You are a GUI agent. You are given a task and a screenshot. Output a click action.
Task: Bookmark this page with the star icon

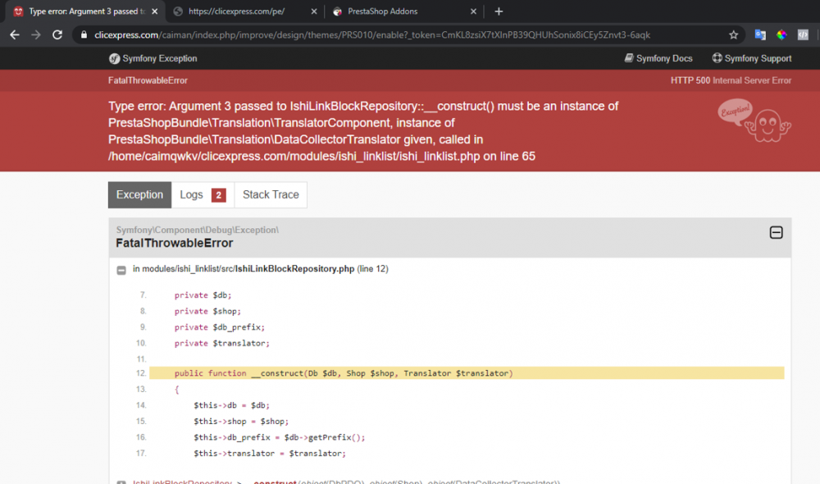(733, 35)
